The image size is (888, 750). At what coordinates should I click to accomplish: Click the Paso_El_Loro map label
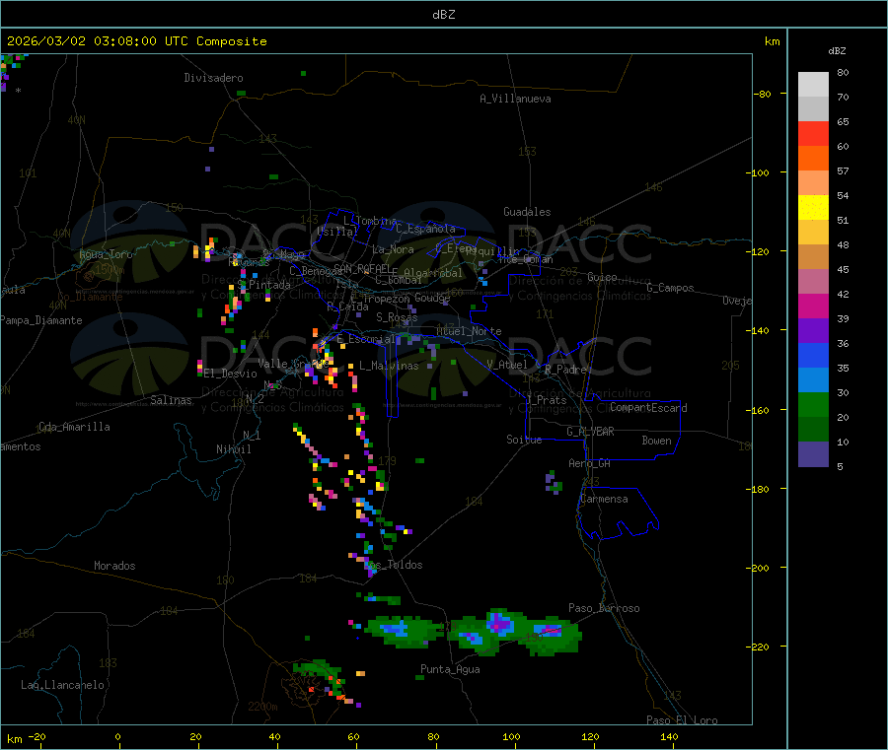(x=683, y=720)
